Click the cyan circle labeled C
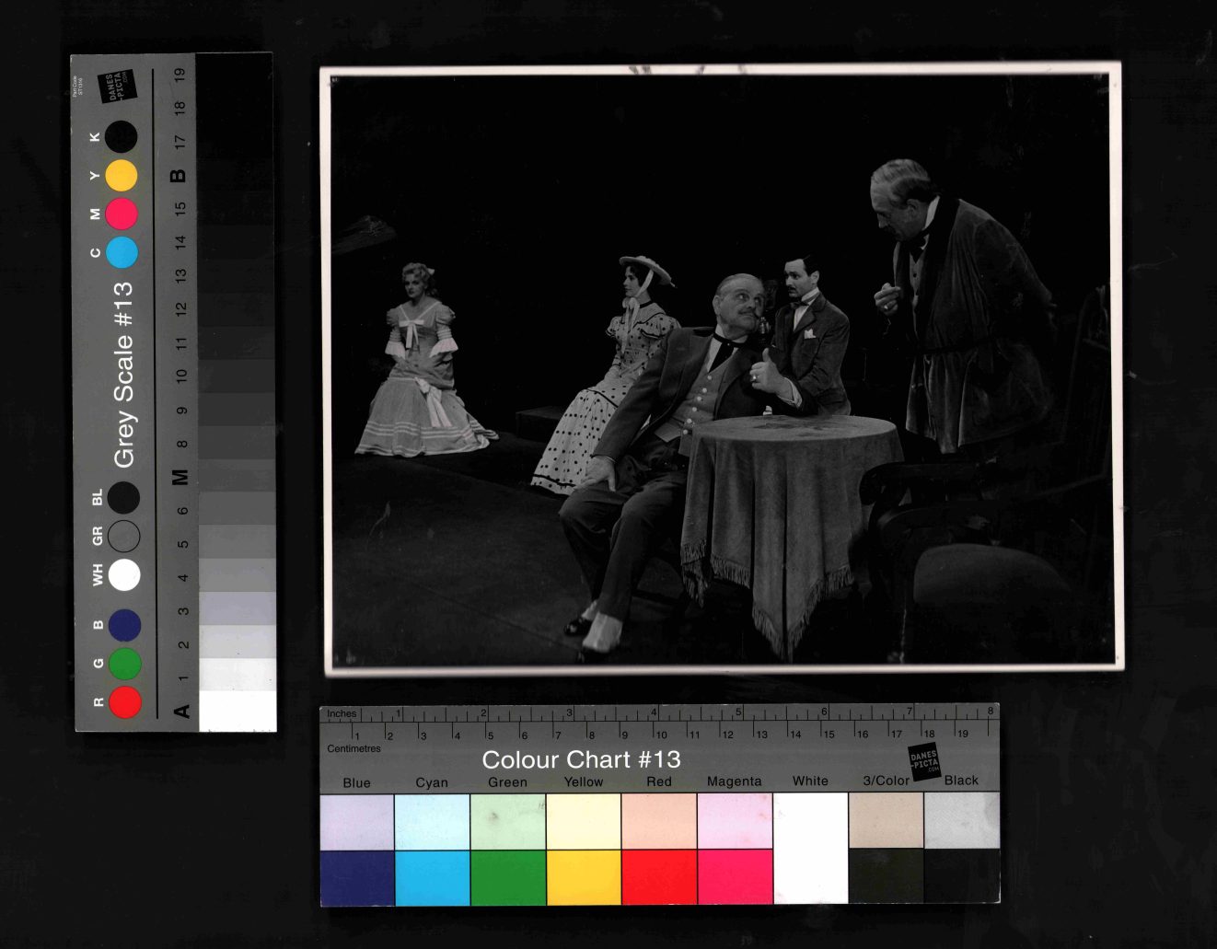1217x949 pixels. (x=122, y=252)
